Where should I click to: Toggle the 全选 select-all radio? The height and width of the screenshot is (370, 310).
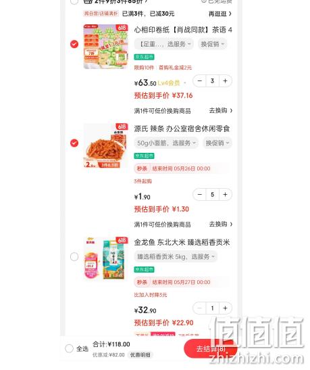tap(69, 348)
